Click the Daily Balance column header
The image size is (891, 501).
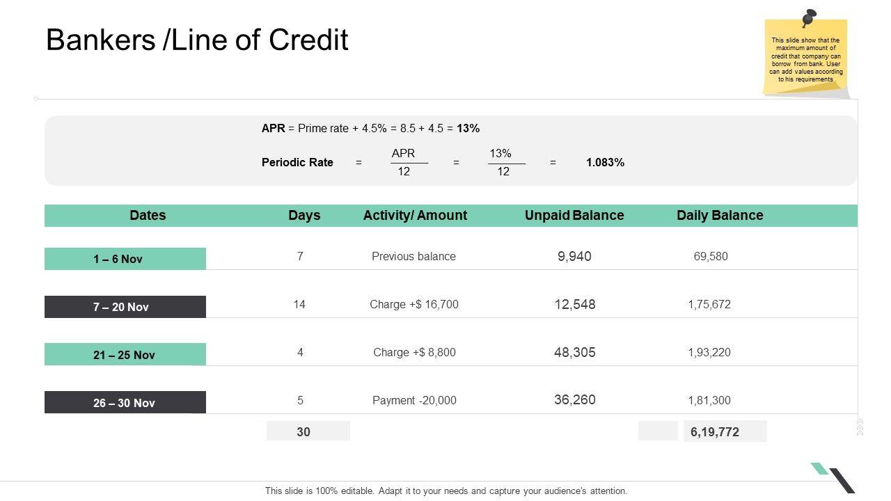click(x=720, y=216)
